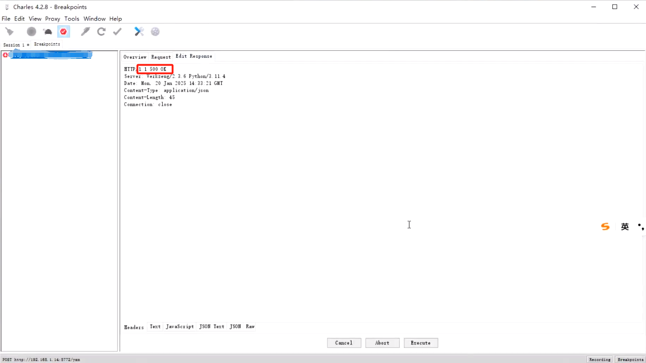Screen dimensions: 646x363
Task: Click the Repeat refresh arrow icon
Action: point(101,32)
